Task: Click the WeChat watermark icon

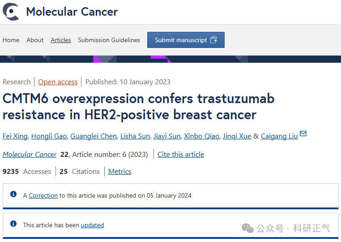Action: pos(247,228)
